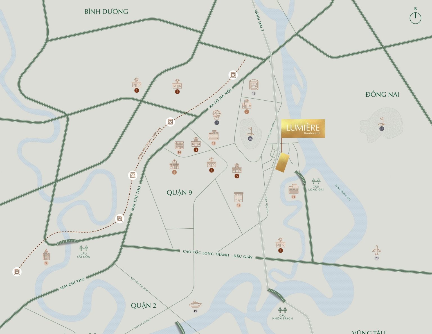
Task: Select the office building icon numbered 12
Action: (x=238, y=197)
